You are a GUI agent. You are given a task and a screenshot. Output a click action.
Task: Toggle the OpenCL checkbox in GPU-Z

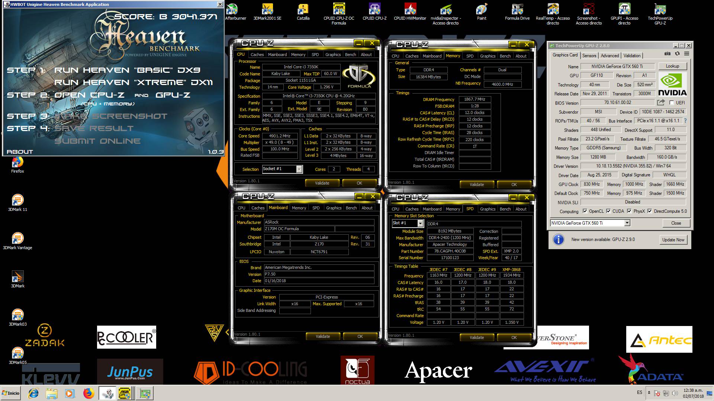585,211
